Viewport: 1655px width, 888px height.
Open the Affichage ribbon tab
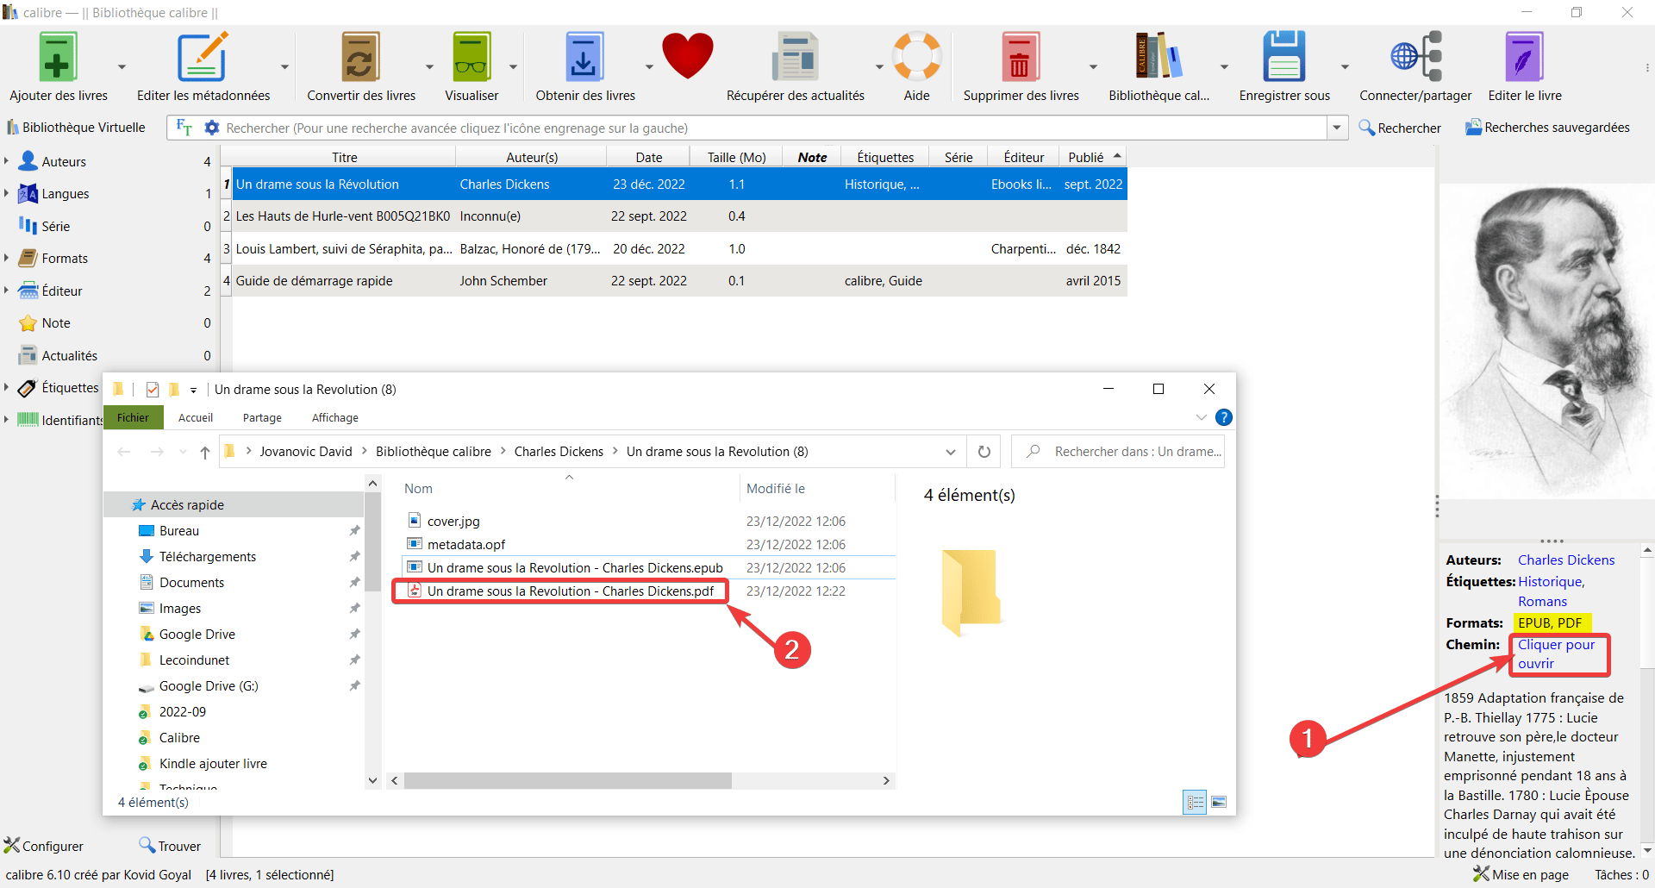tap(335, 417)
